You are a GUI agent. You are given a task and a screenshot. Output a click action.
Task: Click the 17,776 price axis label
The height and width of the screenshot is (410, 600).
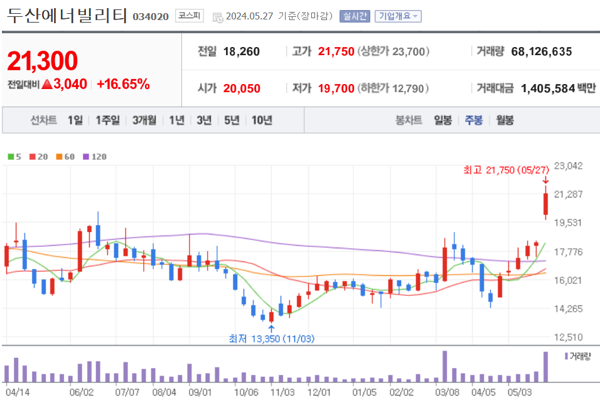[568, 252]
